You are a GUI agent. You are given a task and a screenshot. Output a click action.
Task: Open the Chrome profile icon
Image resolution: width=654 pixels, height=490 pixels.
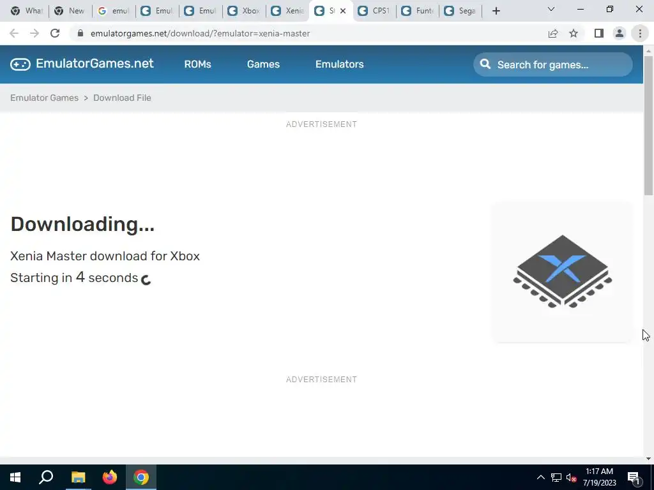pyautogui.click(x=620, y=33)
